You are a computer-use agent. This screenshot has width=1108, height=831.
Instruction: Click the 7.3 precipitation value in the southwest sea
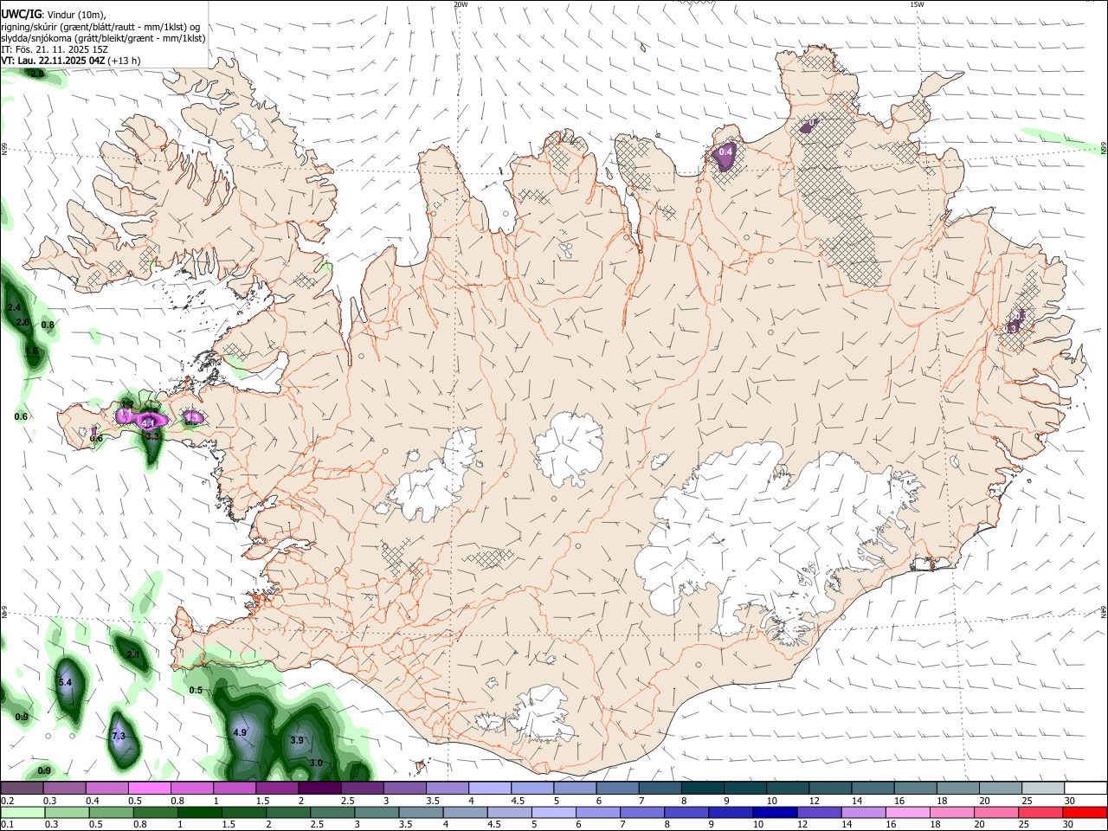[119, 737]
